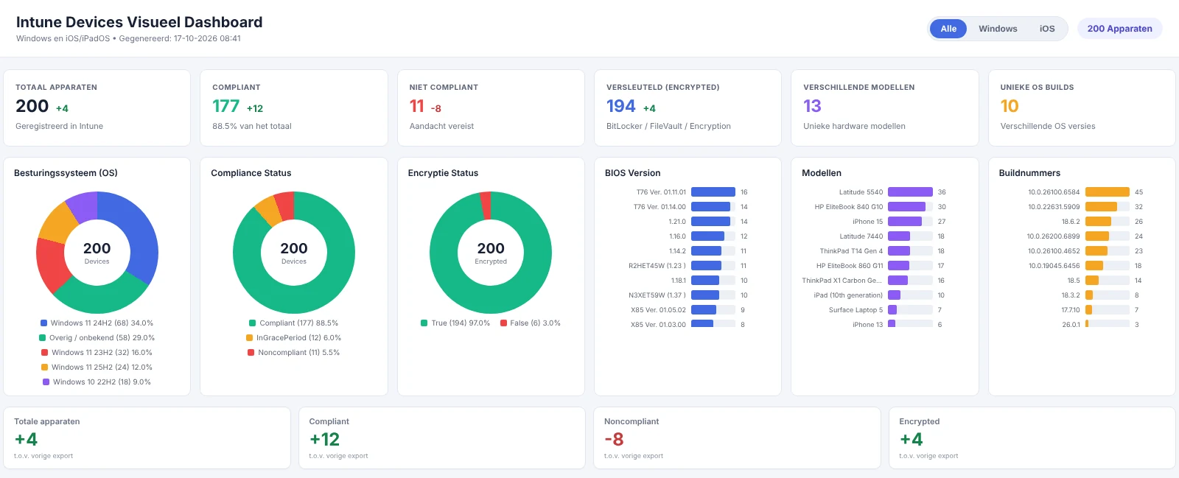Viewport: 1179px width, 478px height.
Task: Click the Intune Devices Visueel Dashboard title
Action: pos(139,22)
